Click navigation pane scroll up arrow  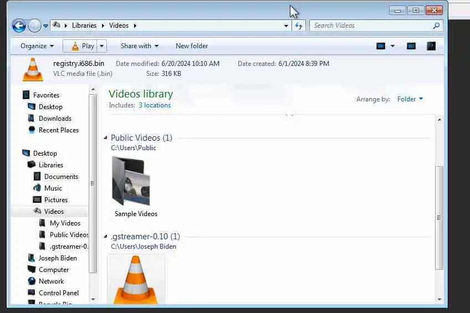[x=93, y=90]
